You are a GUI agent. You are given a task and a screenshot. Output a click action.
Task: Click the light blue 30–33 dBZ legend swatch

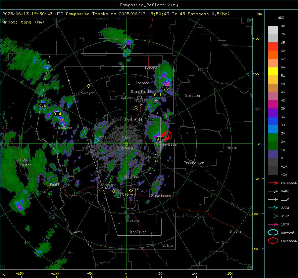coord(273,129)
